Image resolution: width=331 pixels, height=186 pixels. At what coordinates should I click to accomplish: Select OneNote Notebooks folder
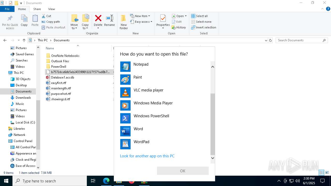pyautogui.click(x=65, y=56)
